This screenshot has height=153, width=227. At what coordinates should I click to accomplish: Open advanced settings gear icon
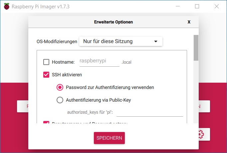coord(201,134)
